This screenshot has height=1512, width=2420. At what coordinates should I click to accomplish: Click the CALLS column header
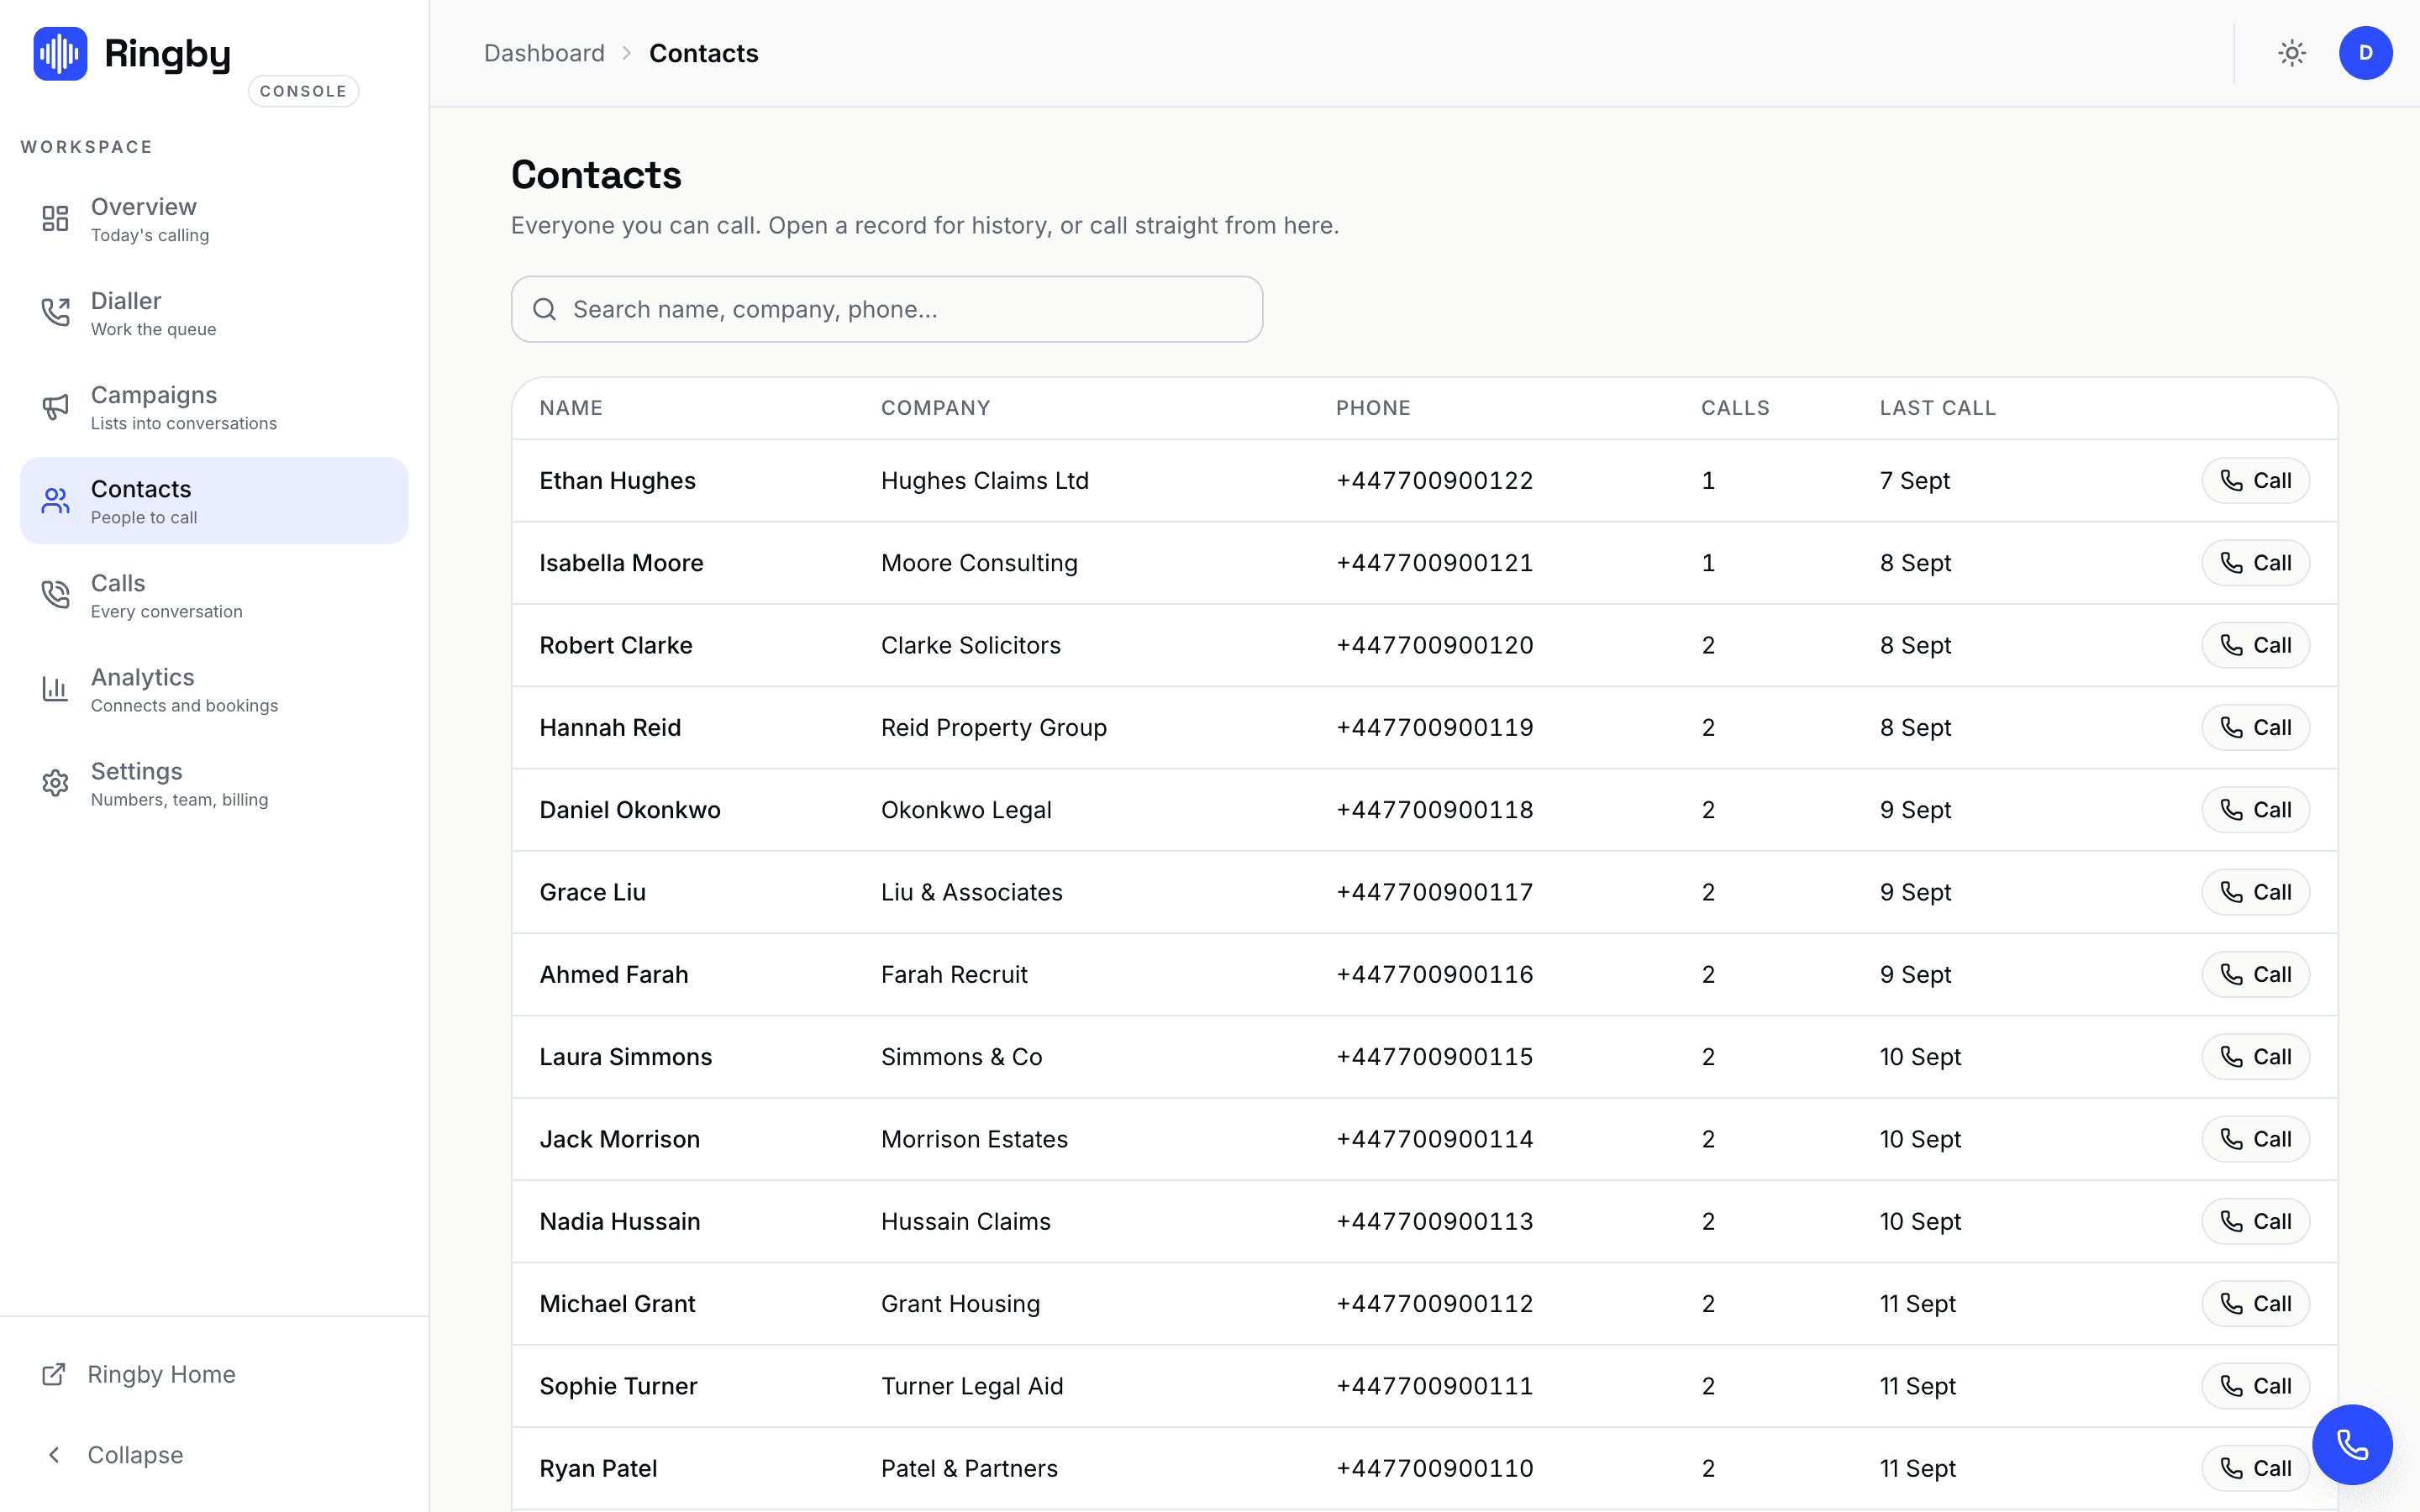coord(1735,408)
